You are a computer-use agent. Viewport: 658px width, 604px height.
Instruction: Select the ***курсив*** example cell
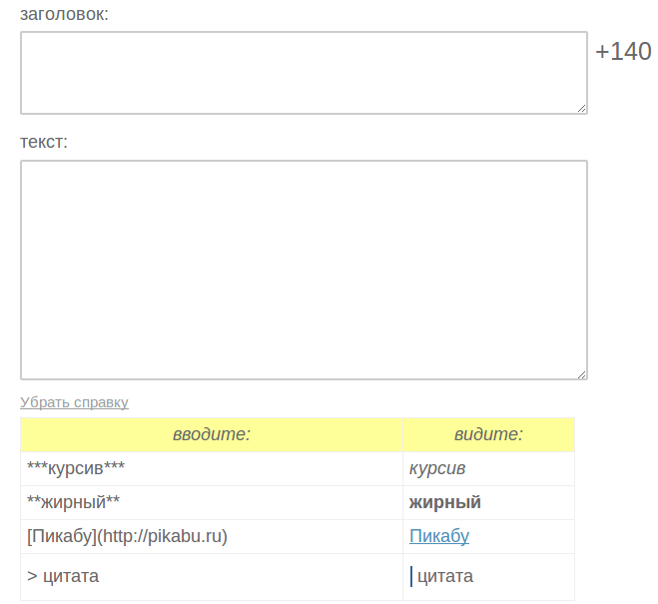[212, 468]
